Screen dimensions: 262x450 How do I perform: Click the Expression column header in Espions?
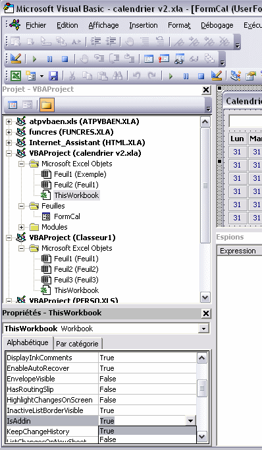[x=239, y=251]
